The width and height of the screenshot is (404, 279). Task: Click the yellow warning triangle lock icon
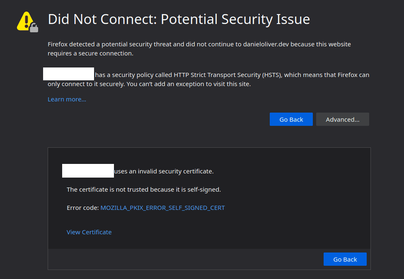pyautogui.click(x=27, y=22)
